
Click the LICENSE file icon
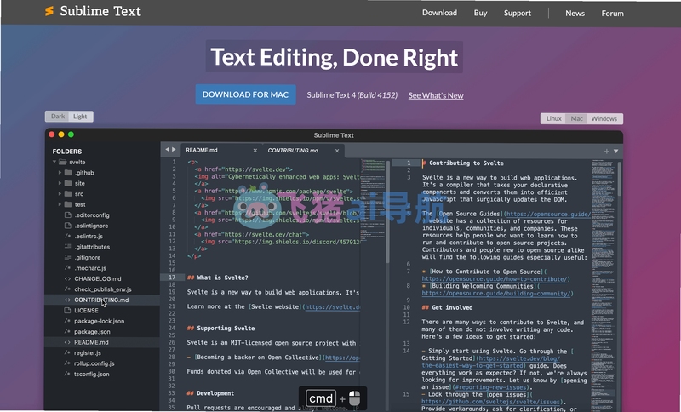click(x=68, y=311)
